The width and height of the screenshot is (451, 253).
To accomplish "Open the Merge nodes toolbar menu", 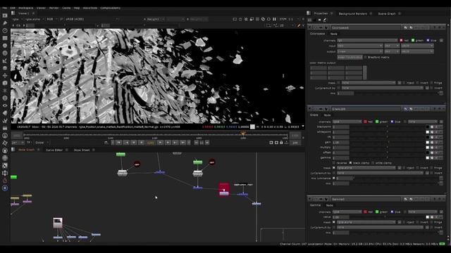I will tap(5, 68).
